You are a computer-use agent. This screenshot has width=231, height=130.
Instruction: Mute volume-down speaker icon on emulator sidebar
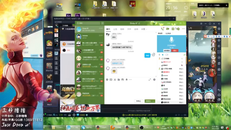(x=219, y=46)
